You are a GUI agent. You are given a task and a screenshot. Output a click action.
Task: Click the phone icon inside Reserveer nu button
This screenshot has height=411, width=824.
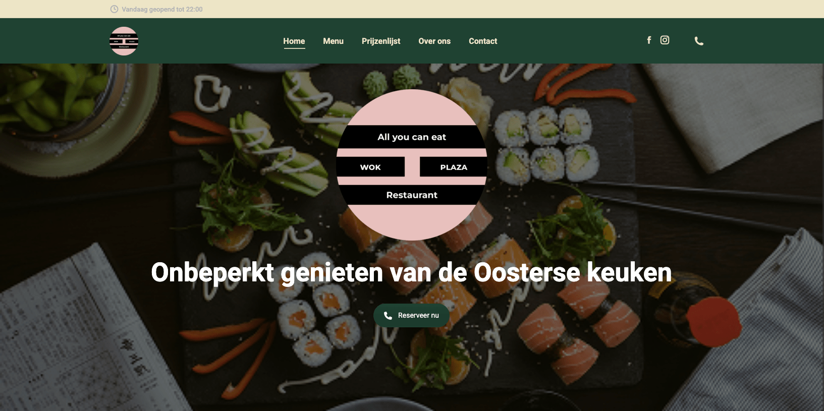(388, 315)
